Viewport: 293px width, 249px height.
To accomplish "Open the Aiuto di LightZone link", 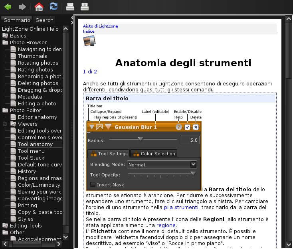I will click(x=100, y=26).
